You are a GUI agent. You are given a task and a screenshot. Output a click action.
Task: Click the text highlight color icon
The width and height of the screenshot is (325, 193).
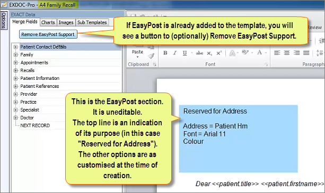245,53
